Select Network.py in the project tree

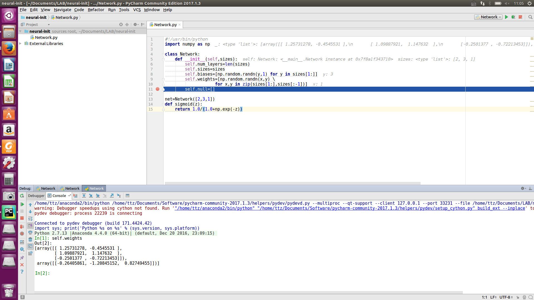pos(46,37)
